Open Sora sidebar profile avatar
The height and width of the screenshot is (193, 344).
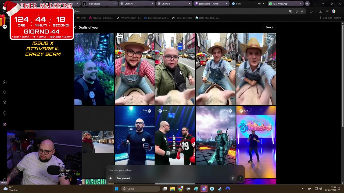5,124
